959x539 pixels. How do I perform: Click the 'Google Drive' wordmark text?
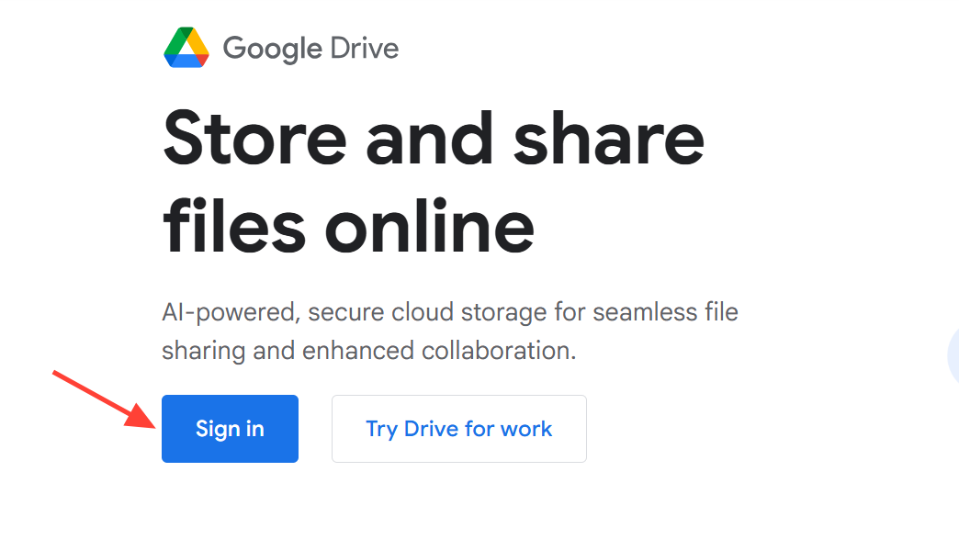pyautogui.click(x=310, y=49)
